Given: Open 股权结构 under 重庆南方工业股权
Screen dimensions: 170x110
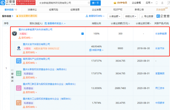Looking at the screenshot, I should 30,107.
